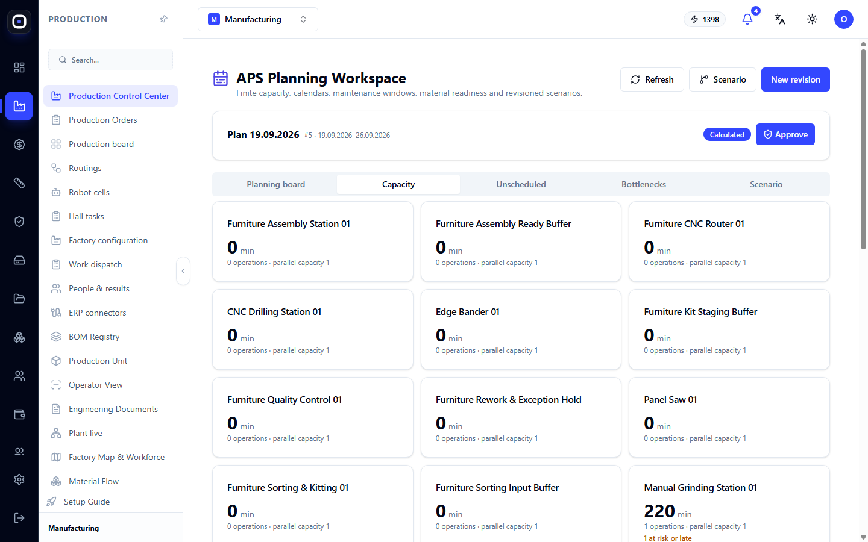
Task: Click the shield check icon in left rail
Action: pos(19,222)
